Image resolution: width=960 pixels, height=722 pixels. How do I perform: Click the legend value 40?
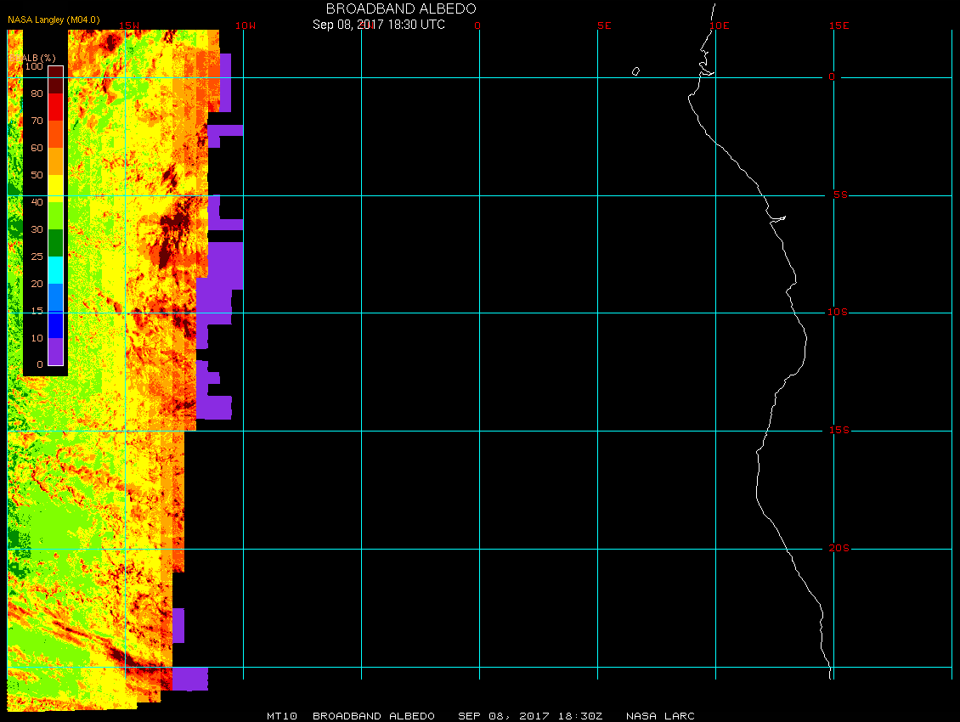click(37, 202)
